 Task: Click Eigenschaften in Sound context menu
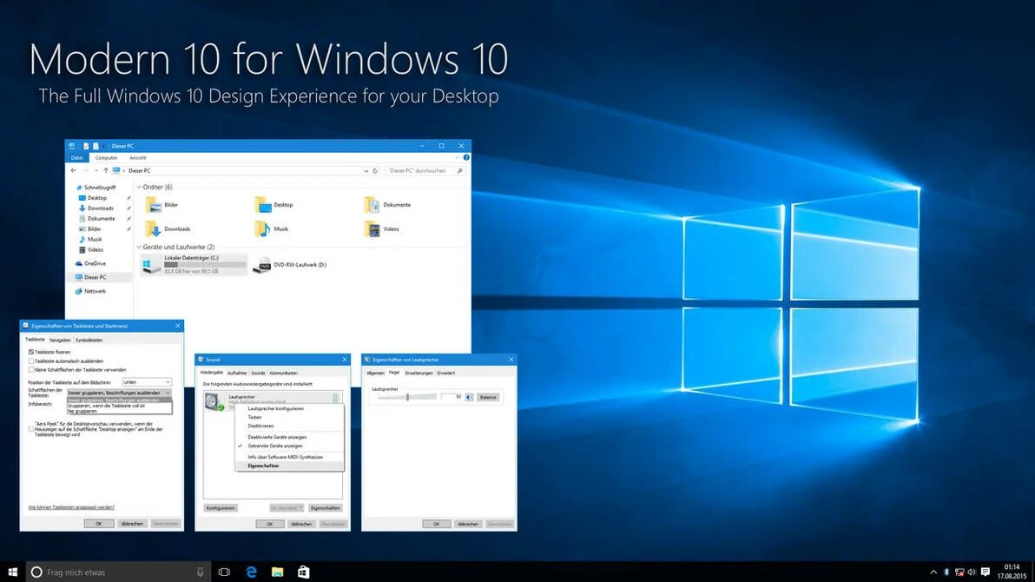coord(289,466)
